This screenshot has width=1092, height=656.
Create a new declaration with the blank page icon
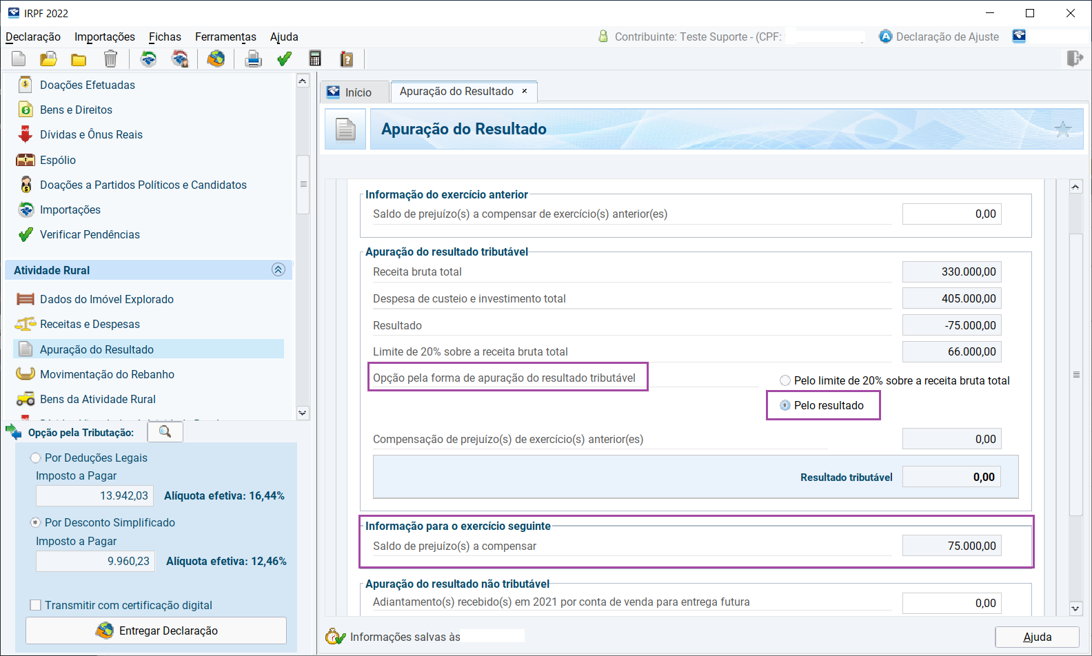[x=19, y=59]
